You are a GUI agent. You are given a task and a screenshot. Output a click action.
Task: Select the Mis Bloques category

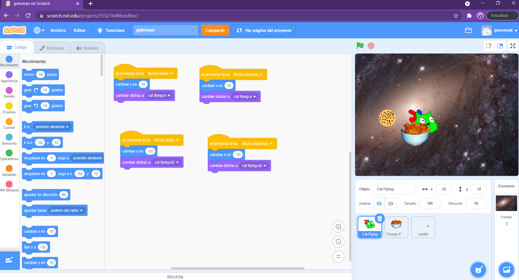pos(9,186)
